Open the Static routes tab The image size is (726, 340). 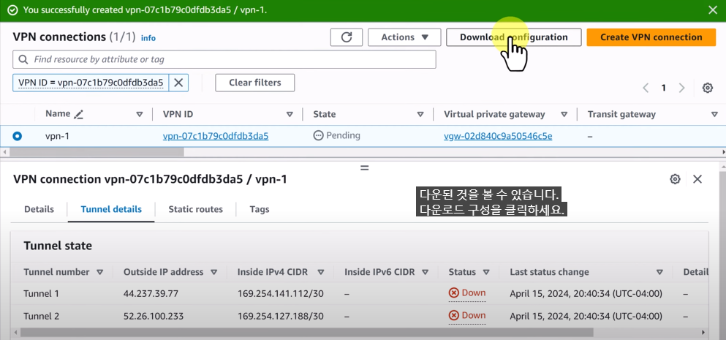[x=195, y=209]
